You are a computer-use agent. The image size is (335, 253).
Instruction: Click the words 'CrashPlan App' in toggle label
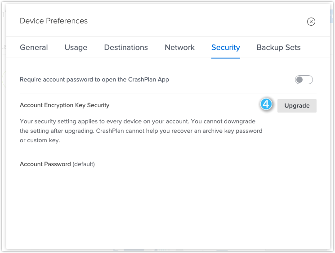tap(148, 80)
